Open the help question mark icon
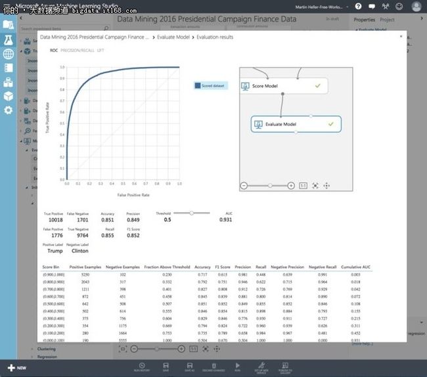 pos(359,7)
